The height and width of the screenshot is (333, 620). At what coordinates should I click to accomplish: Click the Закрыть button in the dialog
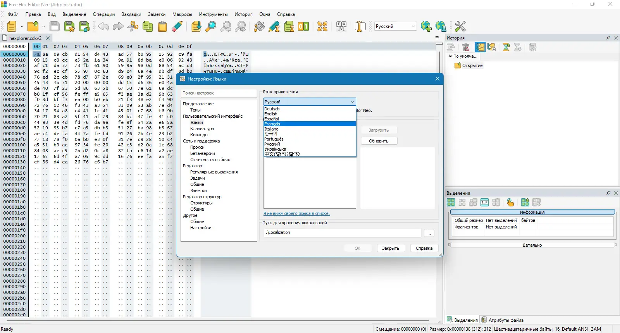[391, 248]
